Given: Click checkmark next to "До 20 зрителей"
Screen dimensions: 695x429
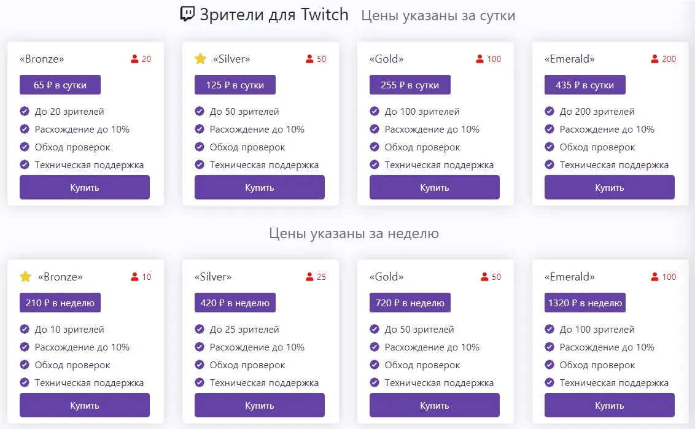Looking at the screenshot, I should 25,112.
